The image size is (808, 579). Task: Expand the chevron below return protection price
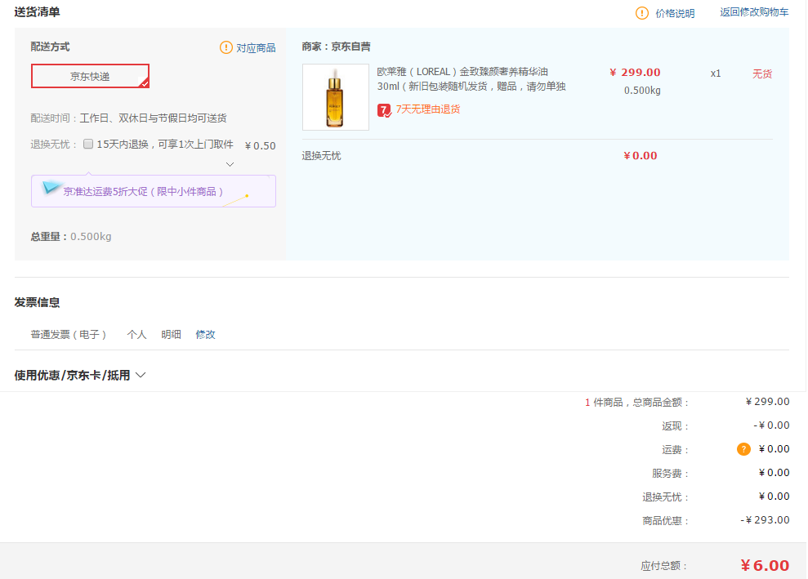click(x=230, y=164)
